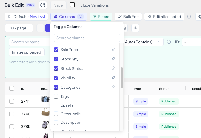Image resolution: width=201 pixels, height=138 pixels.
Task: Toggle Include Variations checkbox
Action: (x=72, y=5)
